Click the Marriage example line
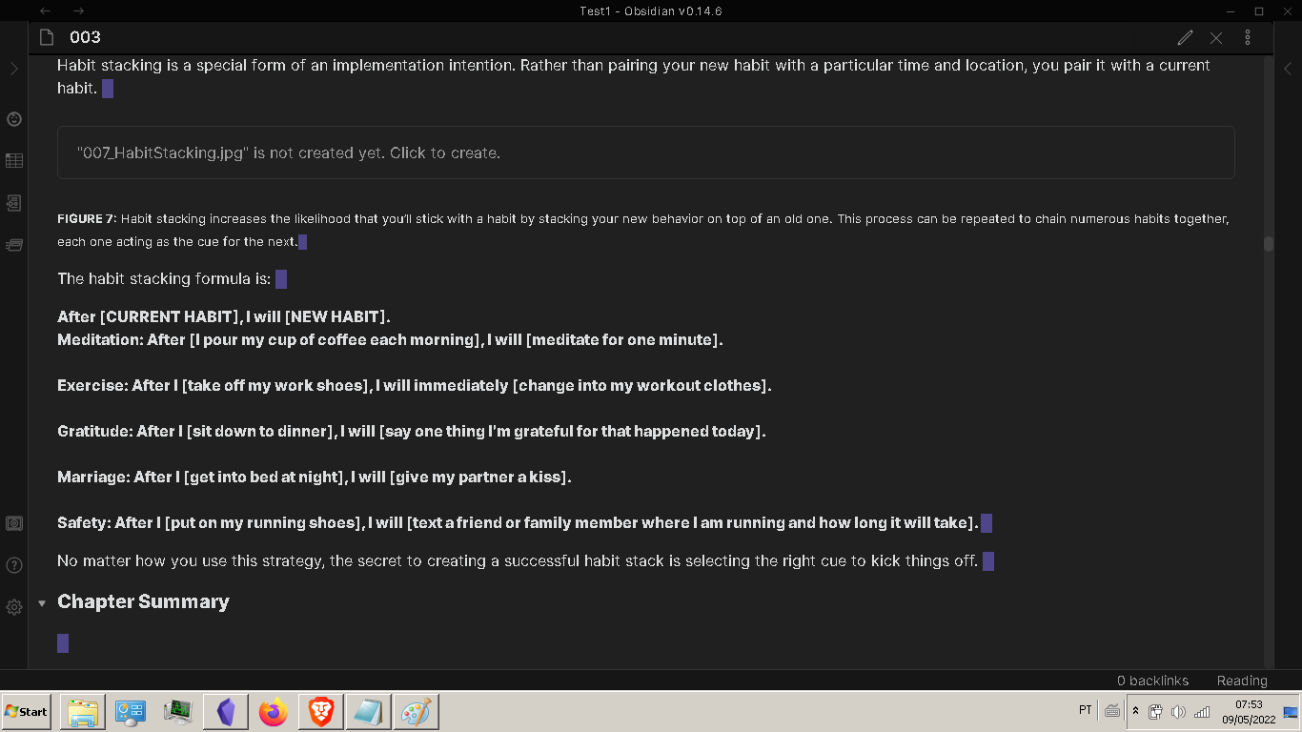Image resolution: width=1302 pixels, height=732 pixels. pyautogui.click(x=315, y=477)
